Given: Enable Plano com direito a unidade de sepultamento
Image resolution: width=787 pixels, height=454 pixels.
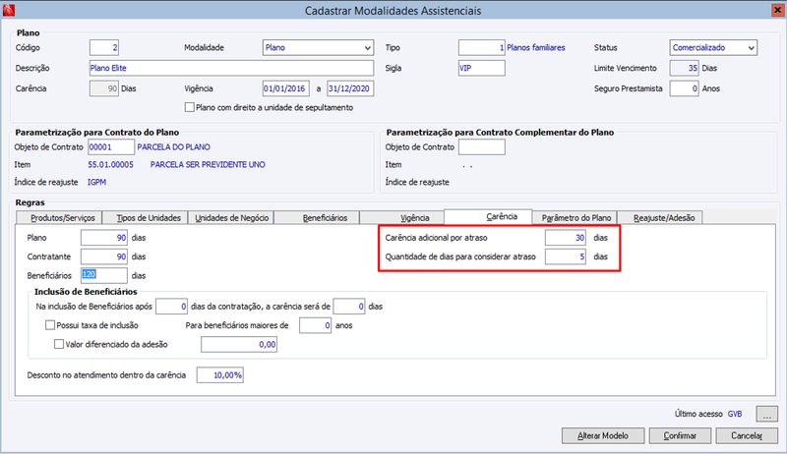Looking at the screenshot, I should pos(189,107).
